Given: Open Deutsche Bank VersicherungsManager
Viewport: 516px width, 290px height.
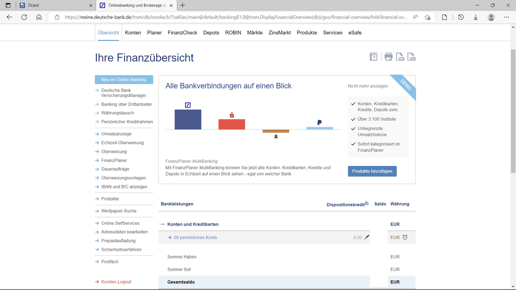Looking at the screenshot, I should tap(124, 93).
